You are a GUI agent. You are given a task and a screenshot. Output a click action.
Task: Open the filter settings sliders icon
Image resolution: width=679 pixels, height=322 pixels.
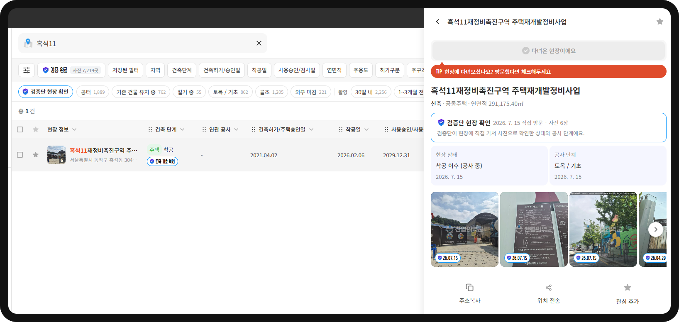[27, 70]
